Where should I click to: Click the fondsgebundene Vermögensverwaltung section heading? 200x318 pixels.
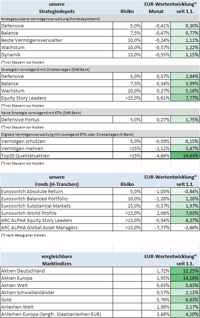51,19
